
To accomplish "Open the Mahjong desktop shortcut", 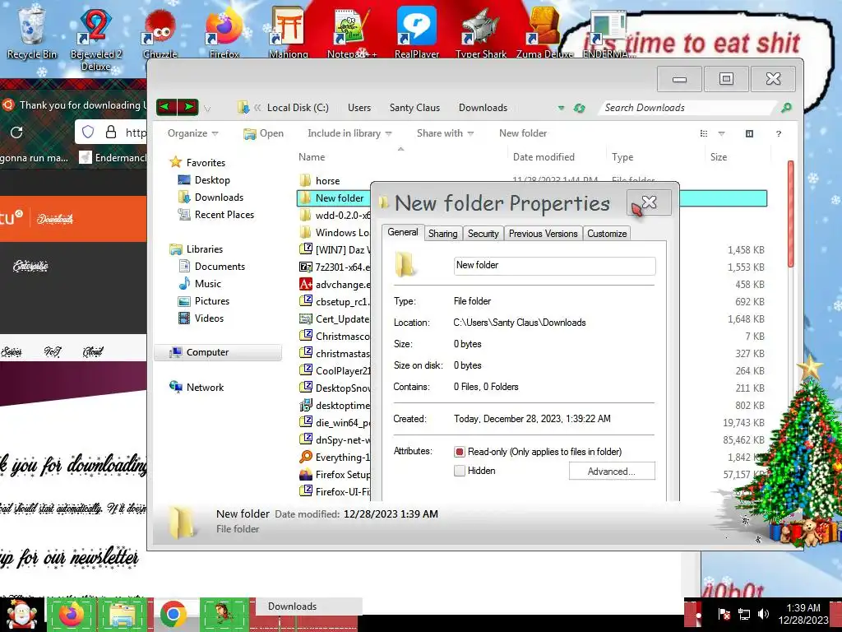I will click(x=289, y=32).
